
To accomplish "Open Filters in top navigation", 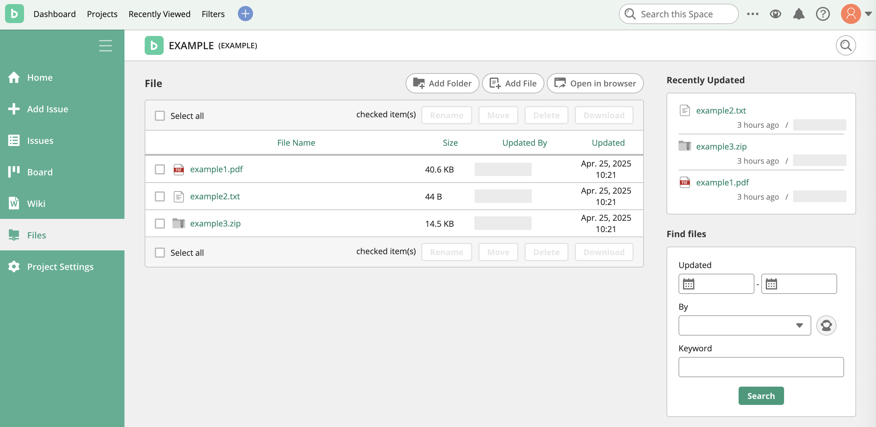I will [x=213, y=14].
